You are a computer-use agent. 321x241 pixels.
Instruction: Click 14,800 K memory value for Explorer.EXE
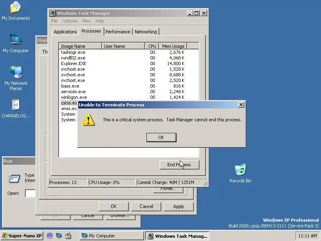pos(176,63)
